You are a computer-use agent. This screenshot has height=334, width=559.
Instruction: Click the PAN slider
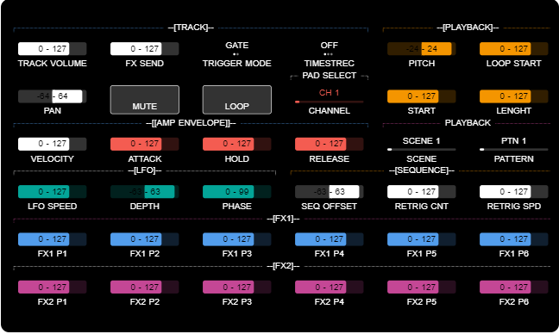52,96
